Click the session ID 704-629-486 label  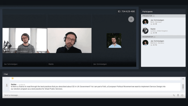pos(126,12)
